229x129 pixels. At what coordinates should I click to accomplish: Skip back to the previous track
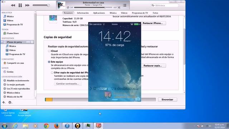13,5
